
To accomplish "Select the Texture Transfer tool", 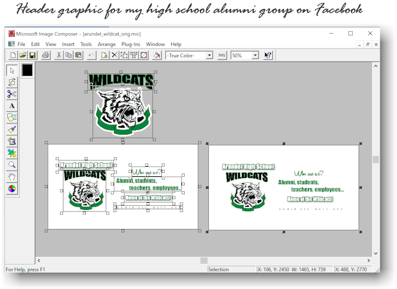I will point(12,153).
